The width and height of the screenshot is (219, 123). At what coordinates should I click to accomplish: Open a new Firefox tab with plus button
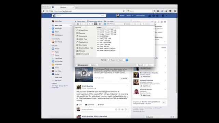pyautogui.click(x=77, y=7)
